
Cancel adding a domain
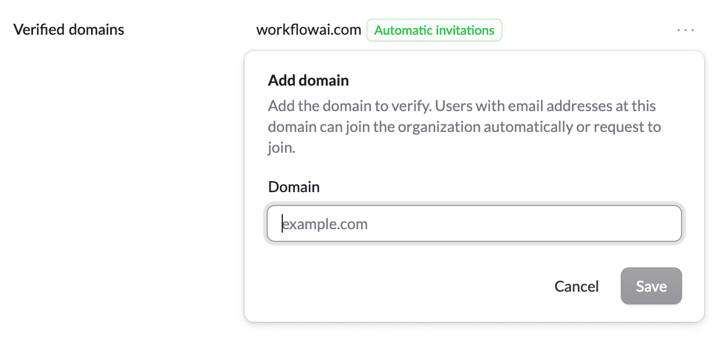(576, 286)
